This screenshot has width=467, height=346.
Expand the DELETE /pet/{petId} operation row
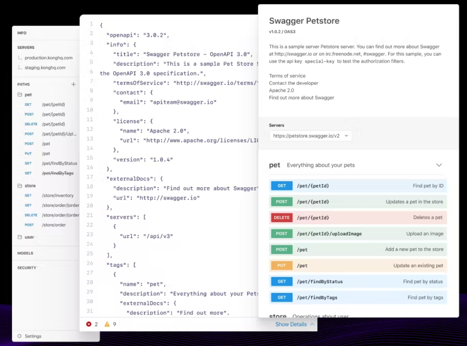[x=358, y=218]
